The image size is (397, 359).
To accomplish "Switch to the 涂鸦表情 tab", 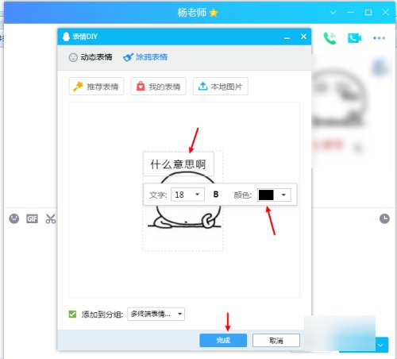I will 145,57.
